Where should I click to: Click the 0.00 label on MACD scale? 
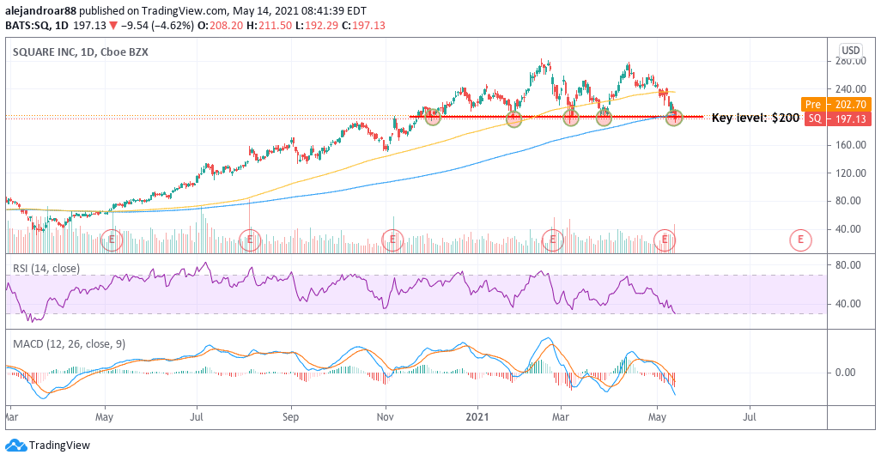click(846, 373)
